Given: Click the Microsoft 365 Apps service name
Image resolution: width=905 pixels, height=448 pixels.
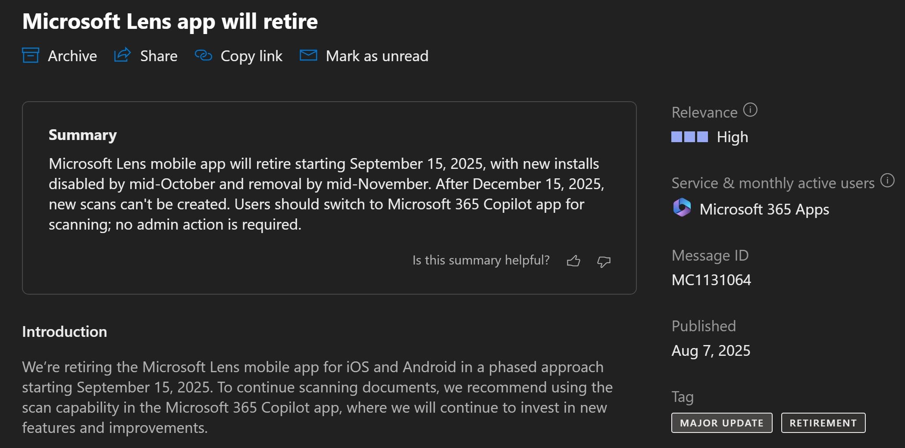Looking at the screenshot, I should [764, 209].
